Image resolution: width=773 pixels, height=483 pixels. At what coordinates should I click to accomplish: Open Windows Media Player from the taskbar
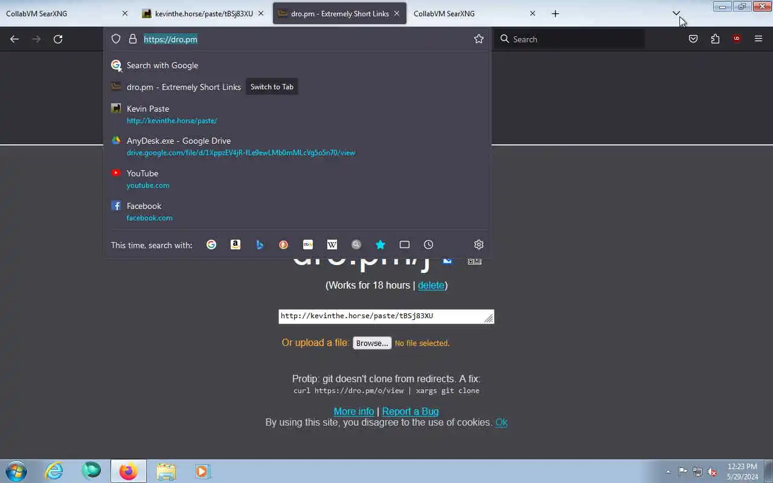202,471
